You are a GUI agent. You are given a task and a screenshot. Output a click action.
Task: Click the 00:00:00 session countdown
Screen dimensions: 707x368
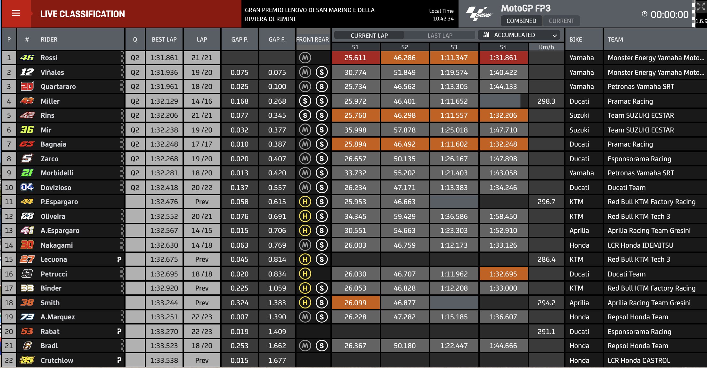pyautogui.click(x=670, y=14)
